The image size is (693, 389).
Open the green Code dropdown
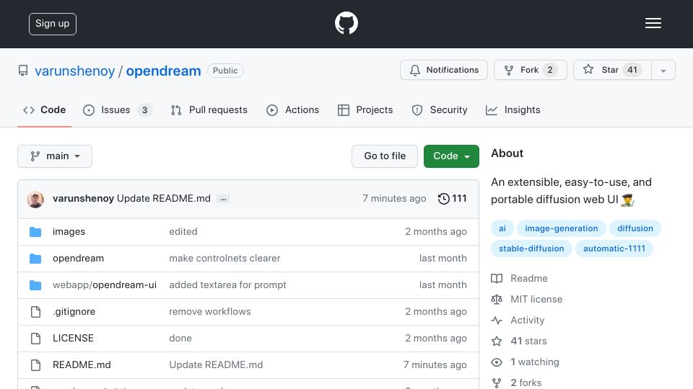451,156
